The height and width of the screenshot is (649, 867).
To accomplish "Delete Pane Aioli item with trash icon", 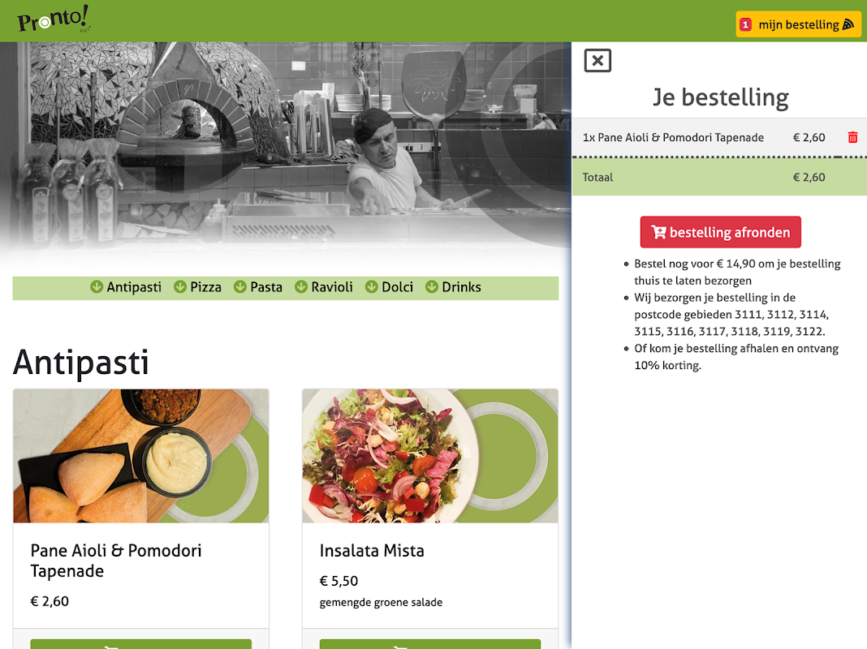I will coord(852,138).
